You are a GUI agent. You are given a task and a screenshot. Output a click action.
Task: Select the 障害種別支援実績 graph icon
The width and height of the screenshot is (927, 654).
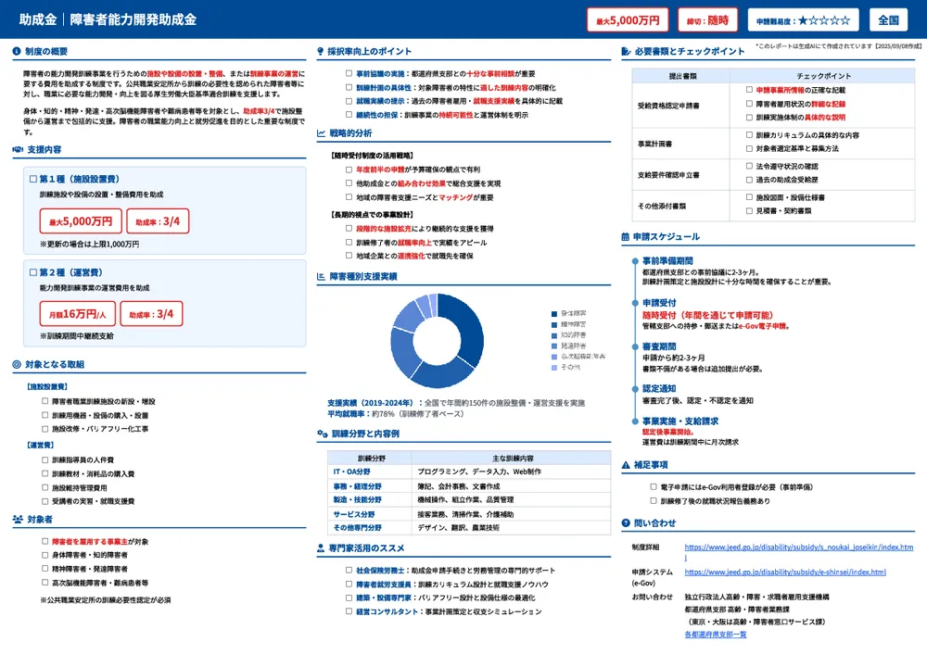click(x=320, y=274)
